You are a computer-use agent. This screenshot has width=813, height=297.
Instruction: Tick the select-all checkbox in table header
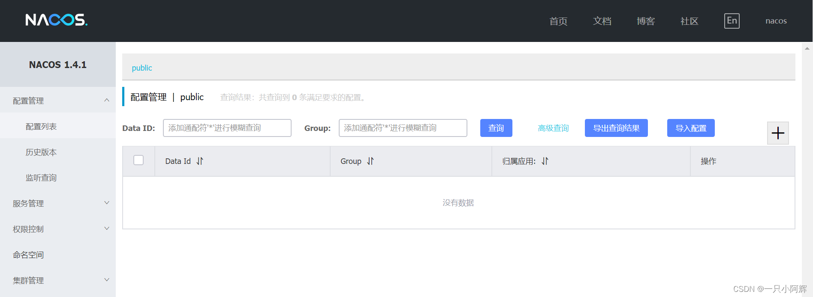click(139, 160)
